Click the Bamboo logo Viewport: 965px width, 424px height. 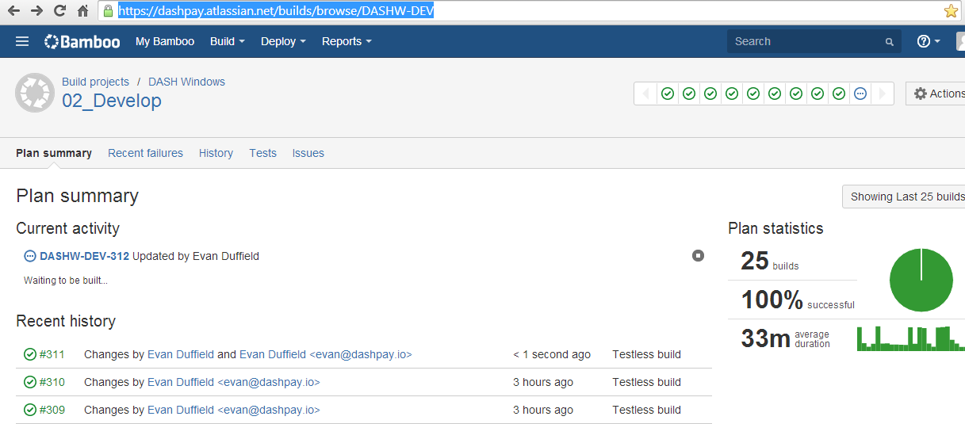click(82, 41)
